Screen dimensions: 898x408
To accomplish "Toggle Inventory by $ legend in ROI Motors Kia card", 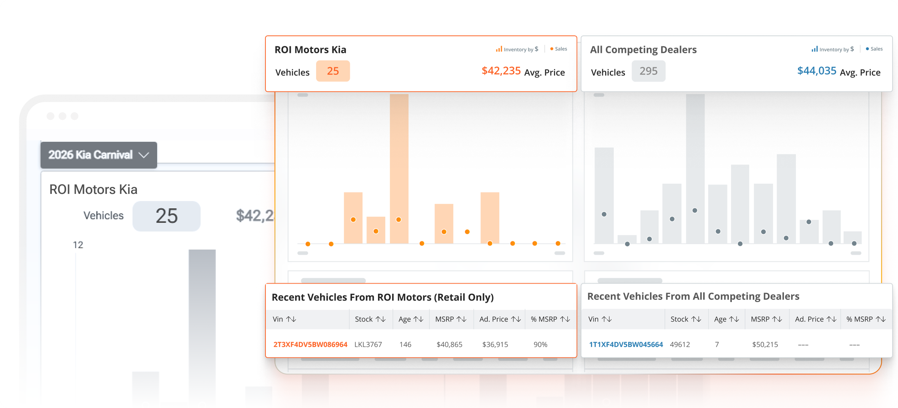I will pos(517,49).
